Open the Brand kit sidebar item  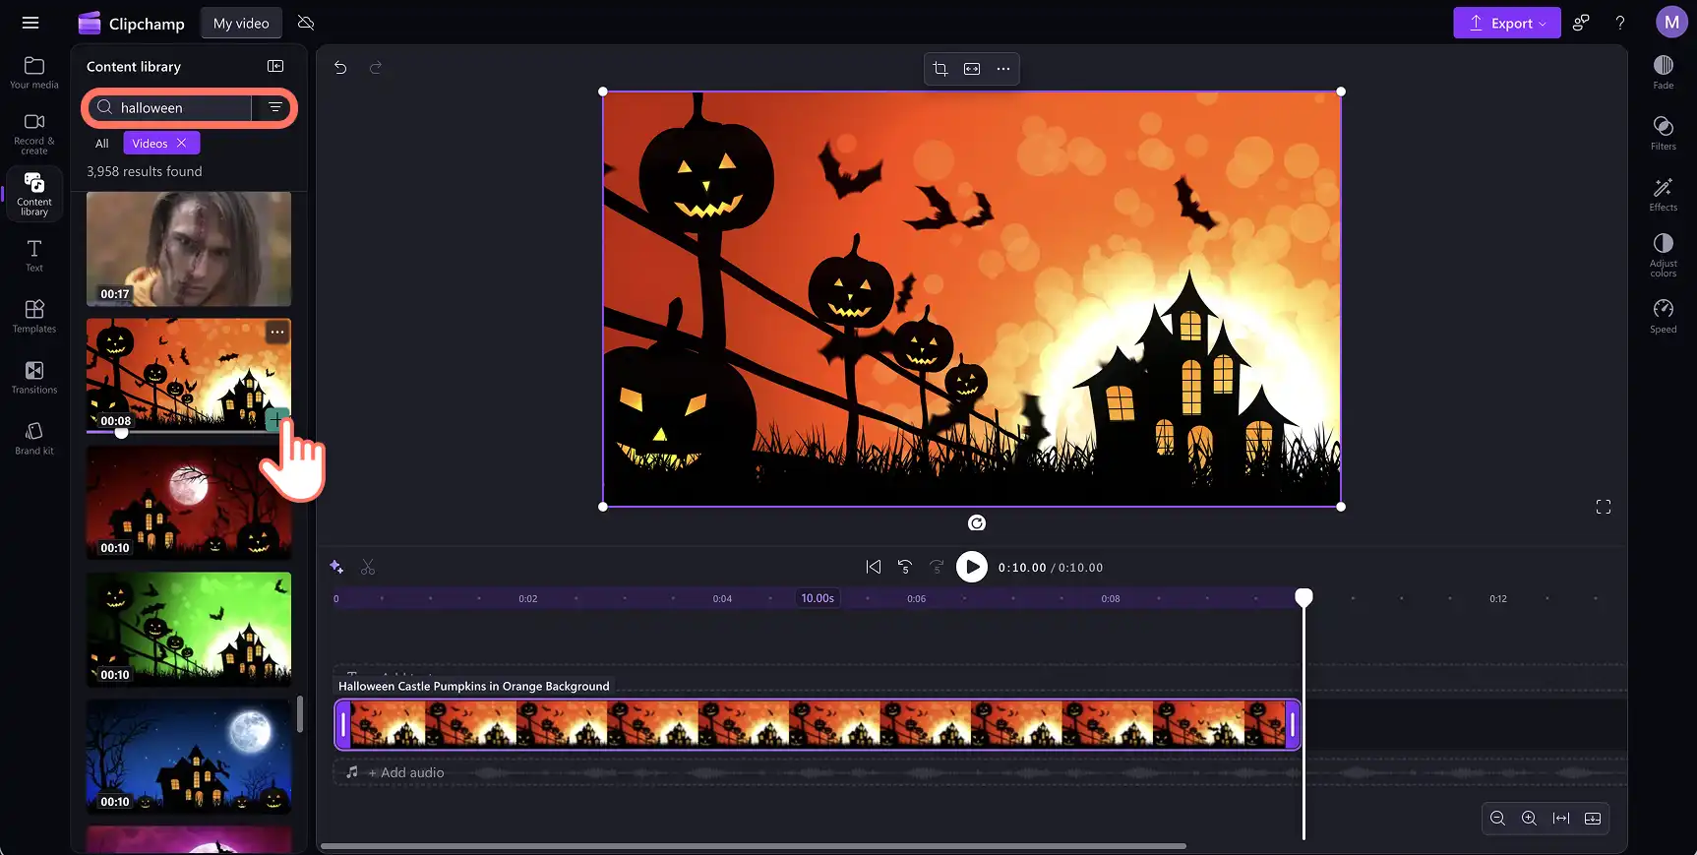[34, 438]
